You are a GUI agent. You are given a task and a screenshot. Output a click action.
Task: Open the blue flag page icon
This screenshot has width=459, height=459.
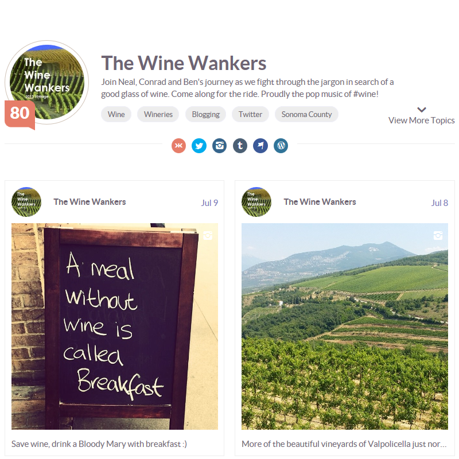pos(260,146)
